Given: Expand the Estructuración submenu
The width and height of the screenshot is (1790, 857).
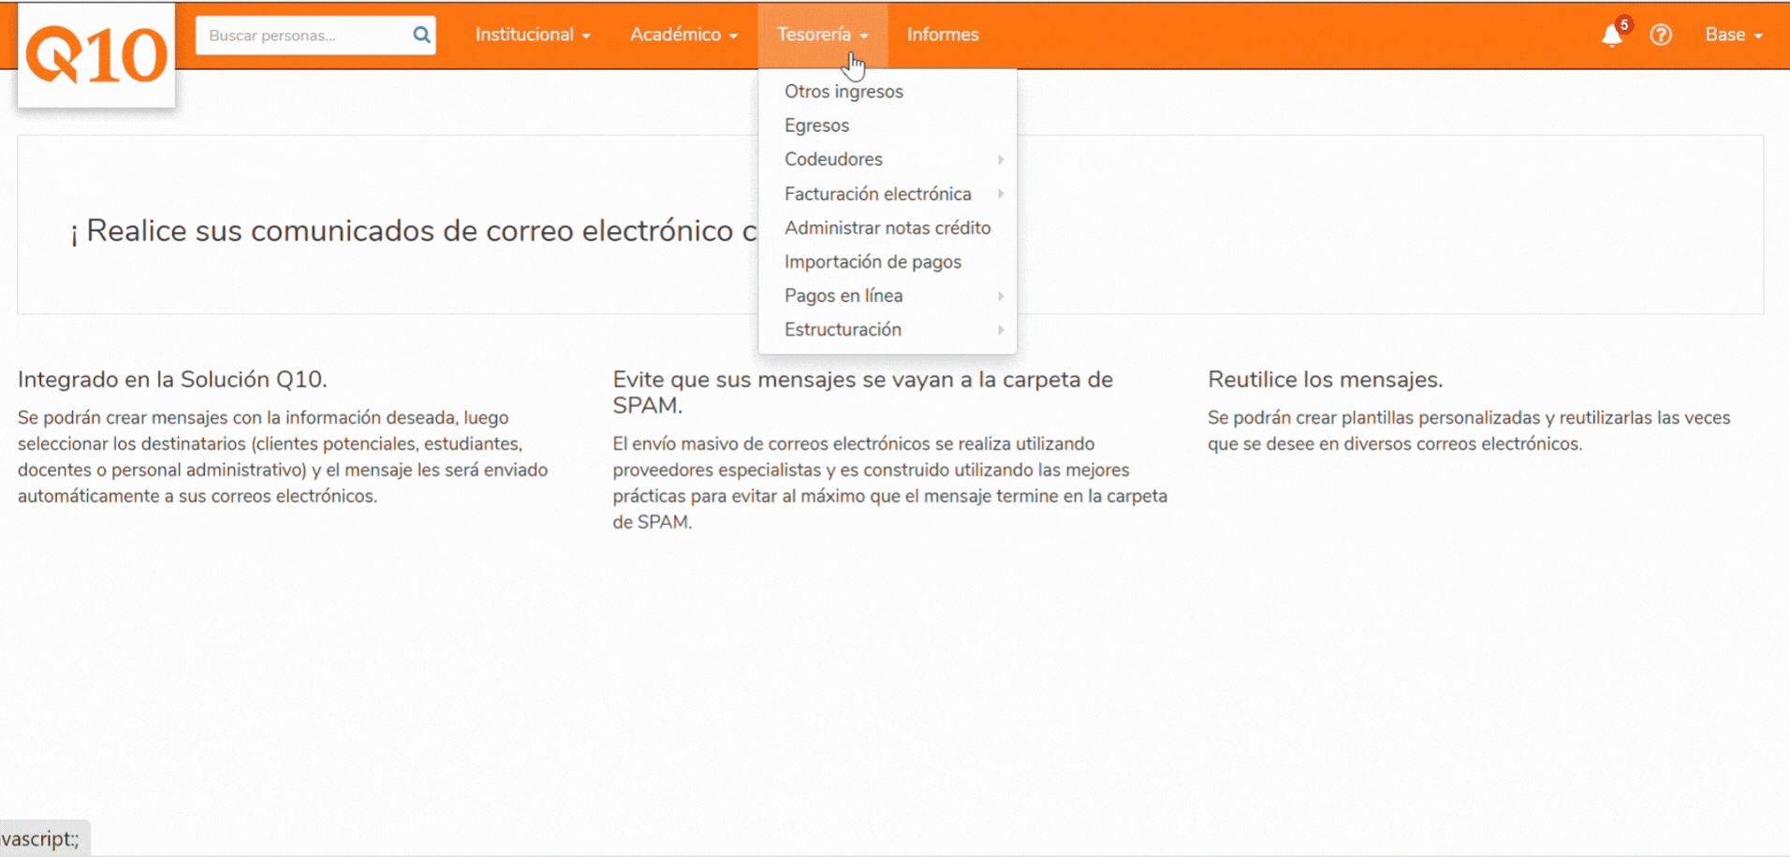Looking at the screenshot, I should coord(888,329).
